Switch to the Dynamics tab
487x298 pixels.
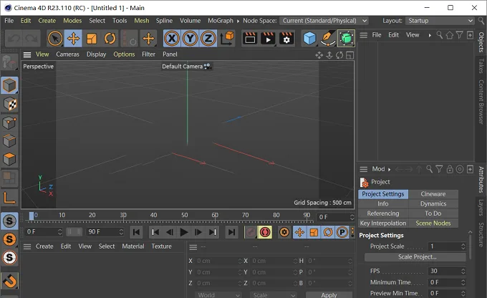tap(433, 204)
